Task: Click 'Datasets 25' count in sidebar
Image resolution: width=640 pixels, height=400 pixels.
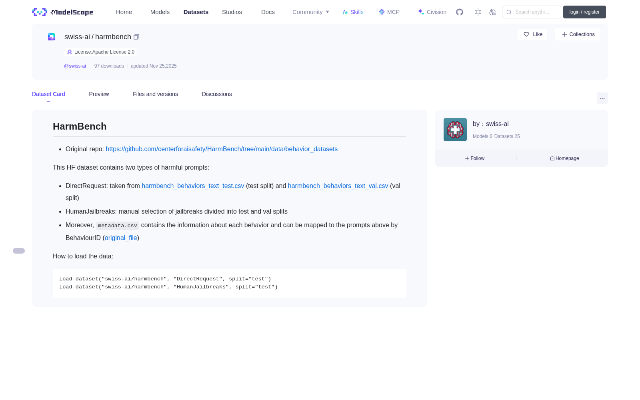Action: [507, 136]
